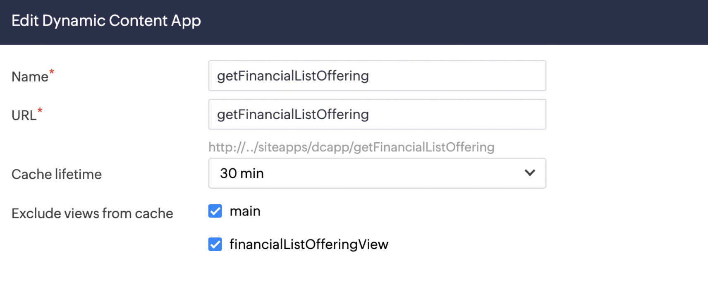Uncheck the 'main' view checkbox
Image resolution: width=708 pixels, height=297 pixels.
[215, 211]
